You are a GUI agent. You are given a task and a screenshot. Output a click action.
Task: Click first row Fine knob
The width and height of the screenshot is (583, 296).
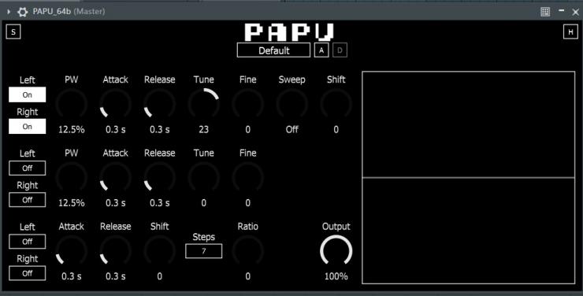click(247, 105)
